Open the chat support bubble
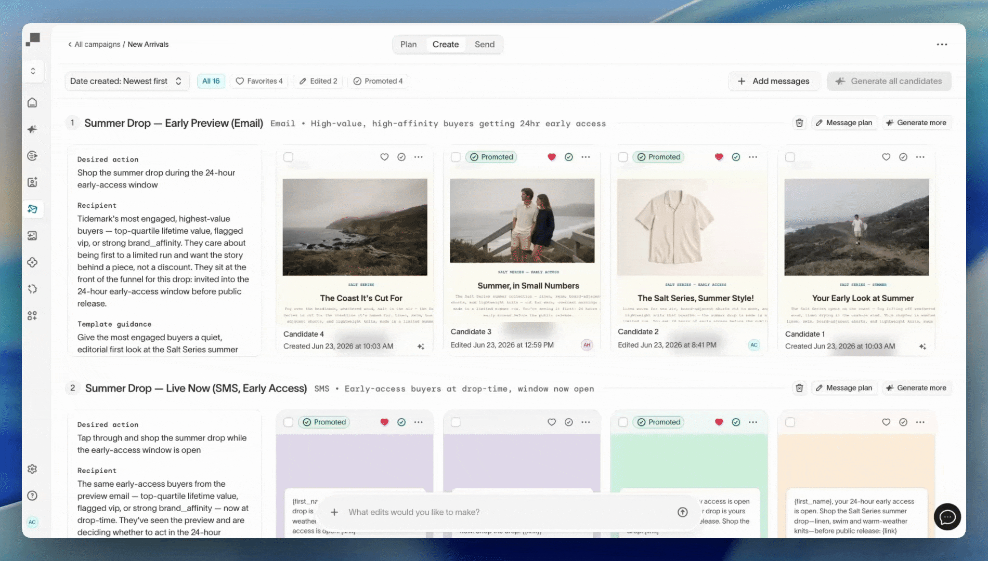This screenshot has height=561, width=988. 947,517
